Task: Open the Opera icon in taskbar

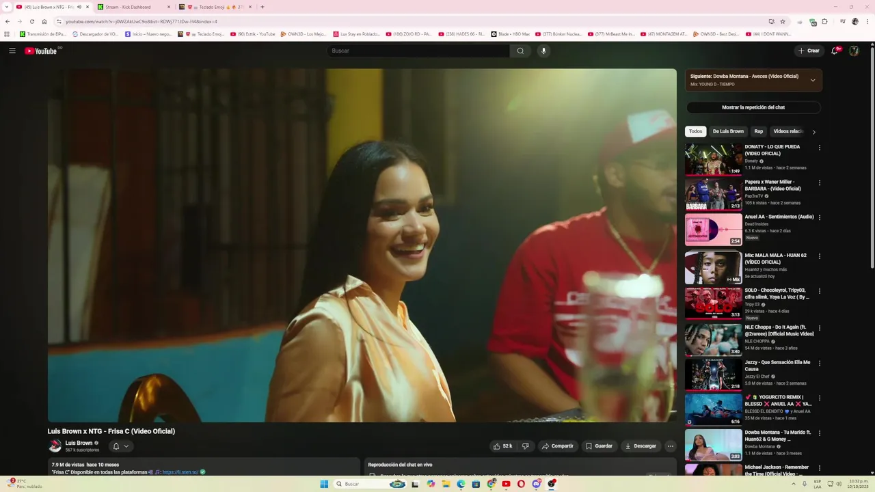Action: click(521, 484)
